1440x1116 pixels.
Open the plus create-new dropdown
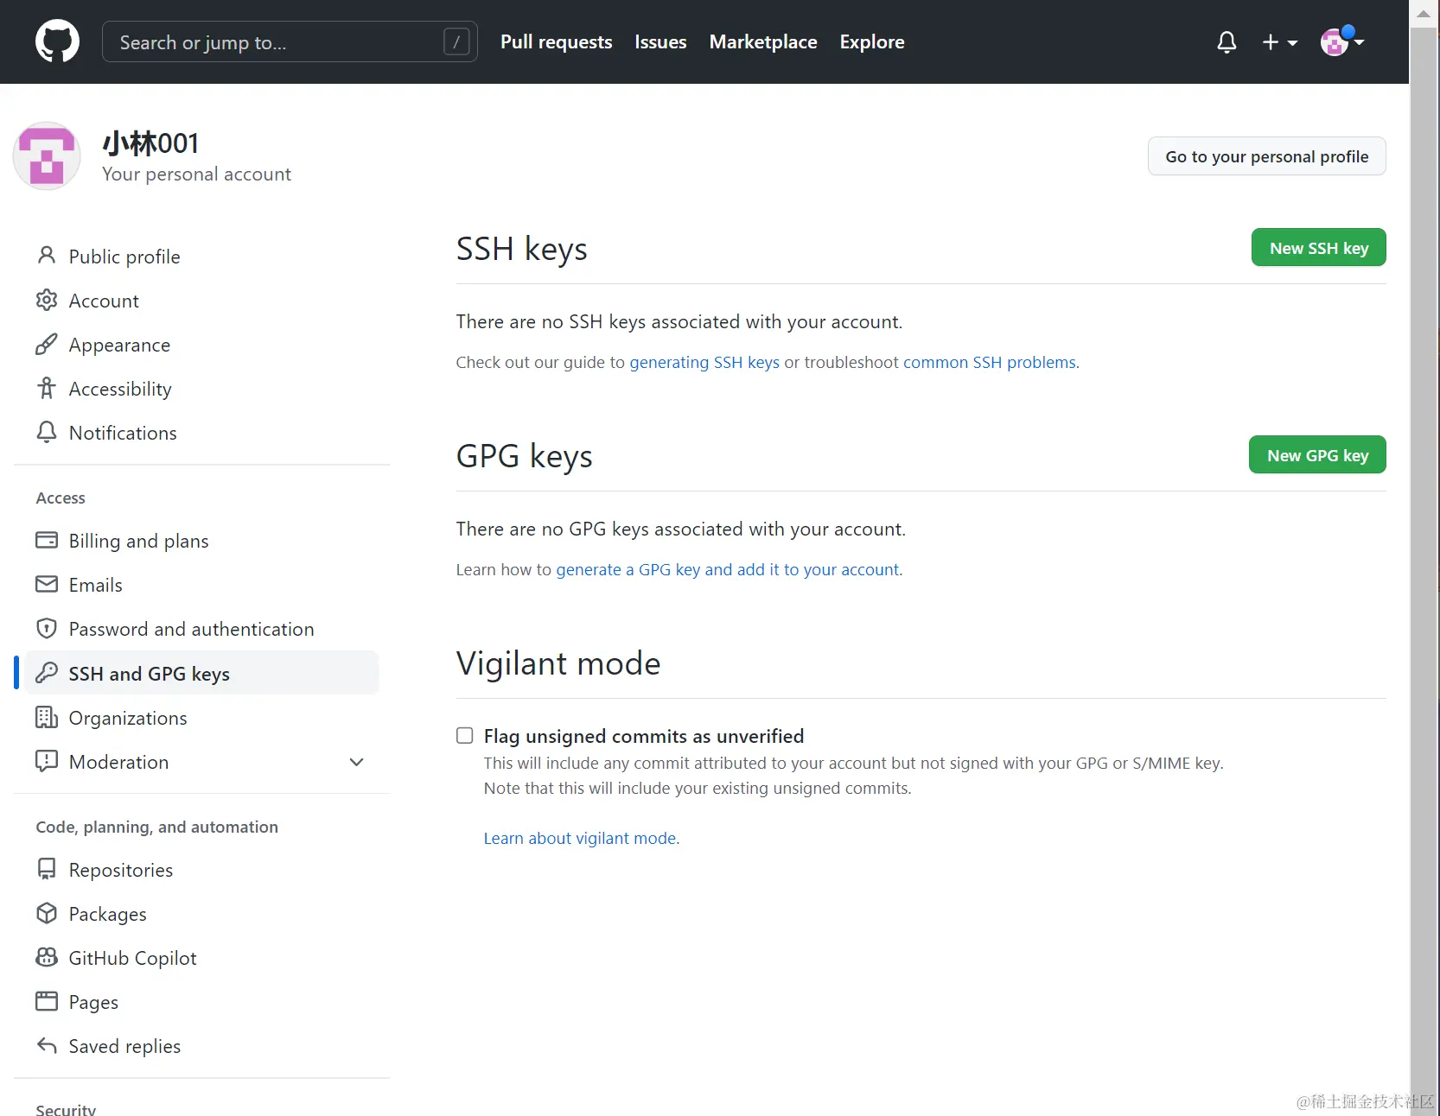(1279, 41)
